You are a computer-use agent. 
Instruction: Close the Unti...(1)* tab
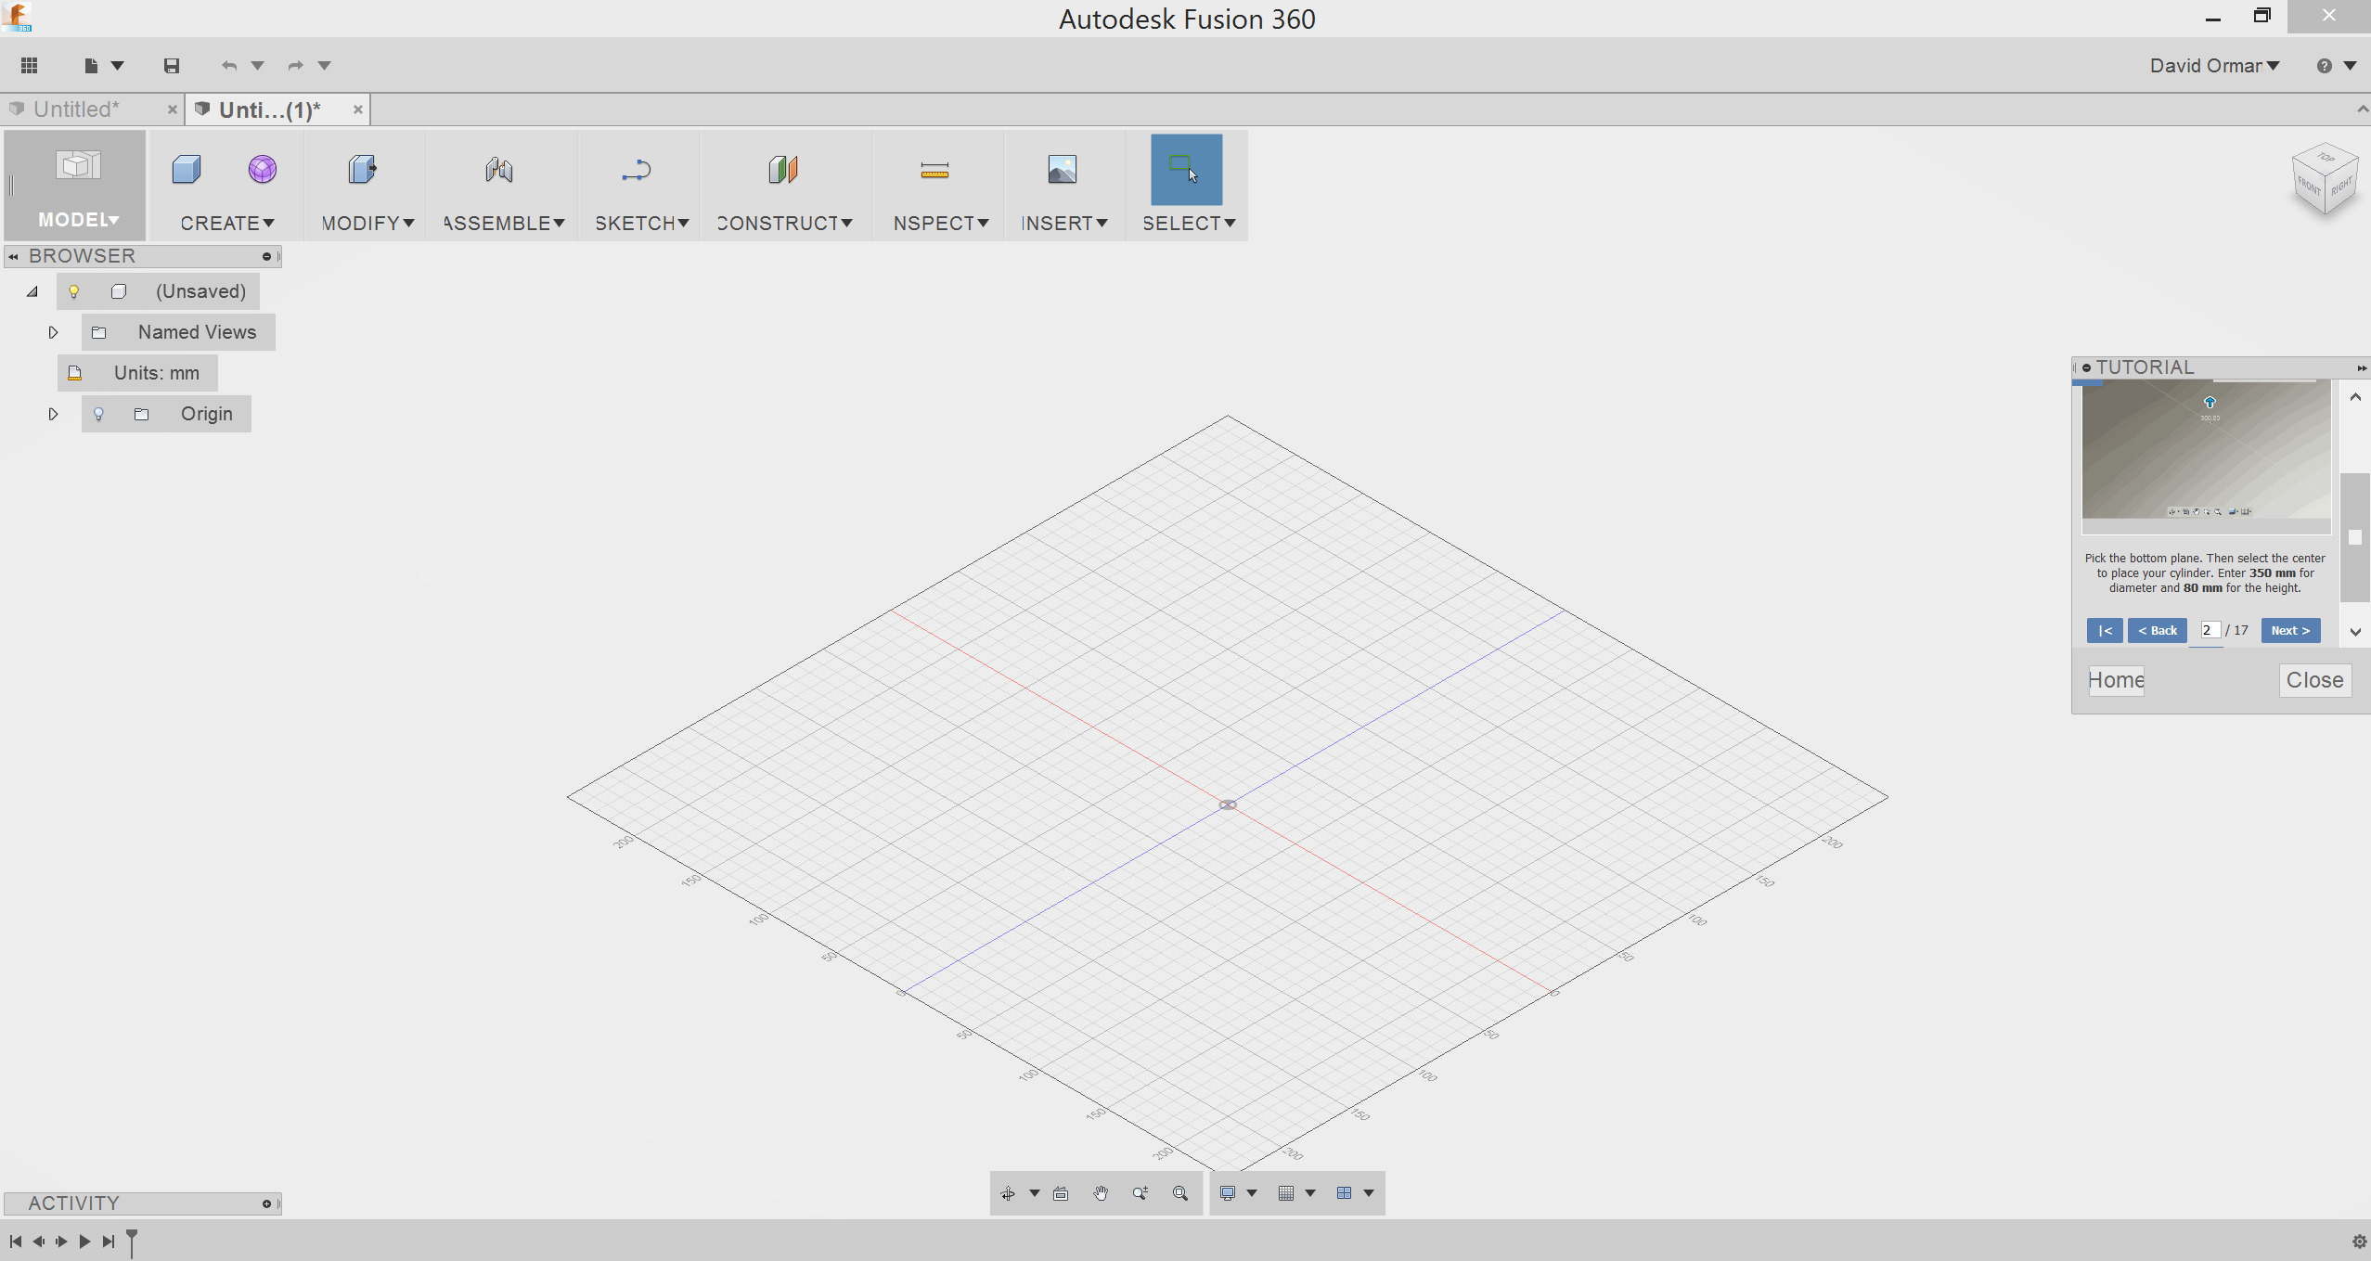point(357,109)
